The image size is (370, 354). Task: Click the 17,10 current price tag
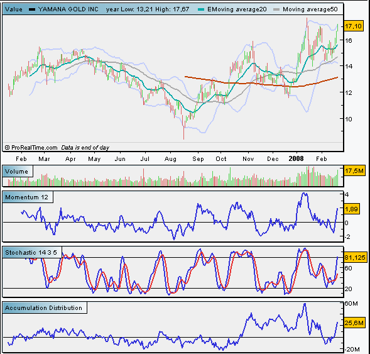coord(353,26)
